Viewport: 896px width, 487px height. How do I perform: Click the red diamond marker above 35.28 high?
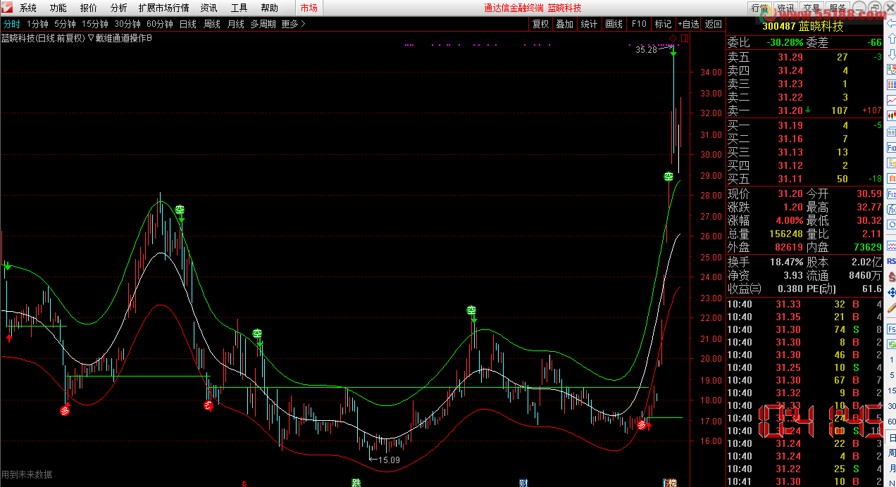click(x=673, y=38)
